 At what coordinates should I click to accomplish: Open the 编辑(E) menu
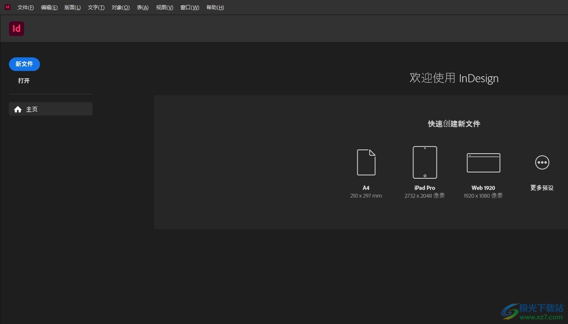point(49,8)
